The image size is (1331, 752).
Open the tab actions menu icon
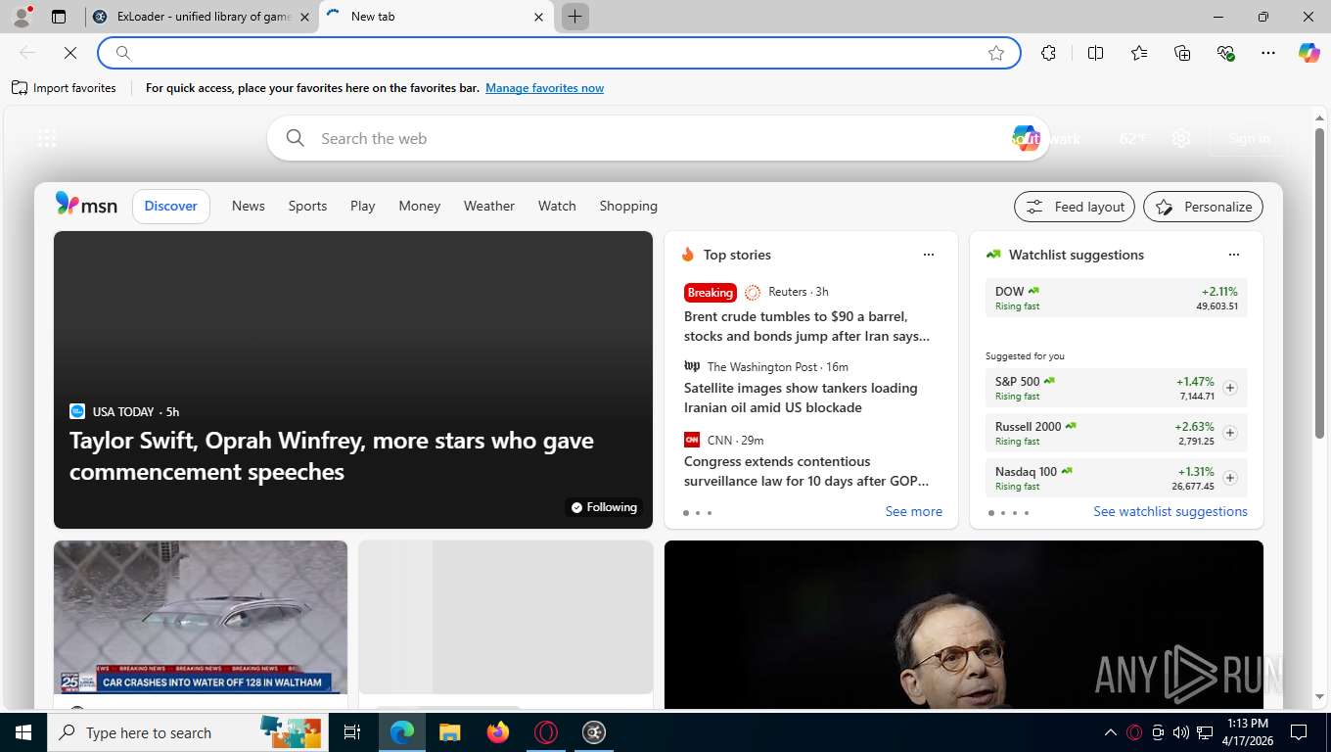point(59,17)
